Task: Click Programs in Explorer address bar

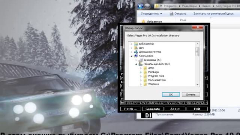Action: point(170,6)
